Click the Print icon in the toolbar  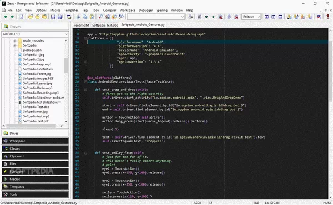(x=191, y=17)
